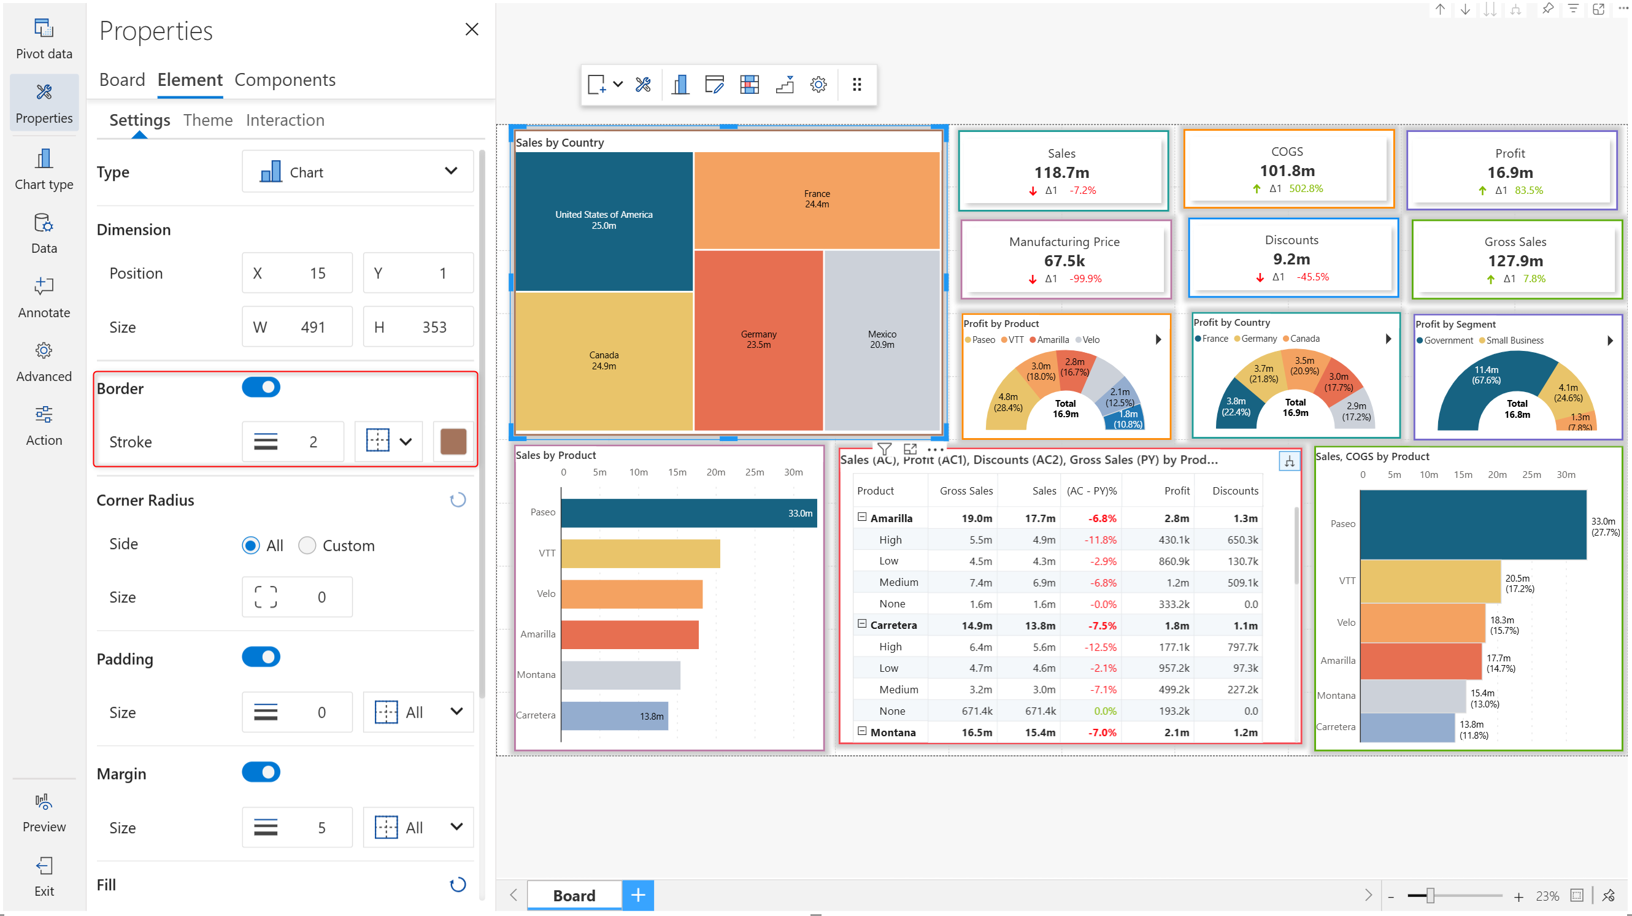This screenshot has width=1632, height=916.
Task: Select the Custom corner radius option
Action: click(307, 545)
